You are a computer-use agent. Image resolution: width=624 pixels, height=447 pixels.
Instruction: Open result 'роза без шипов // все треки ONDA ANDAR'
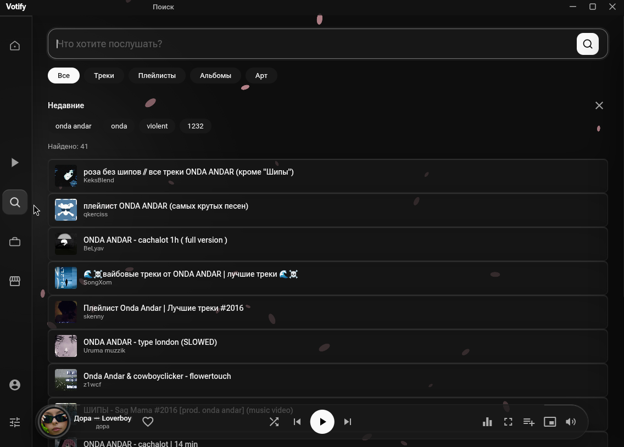click(327, 176)
